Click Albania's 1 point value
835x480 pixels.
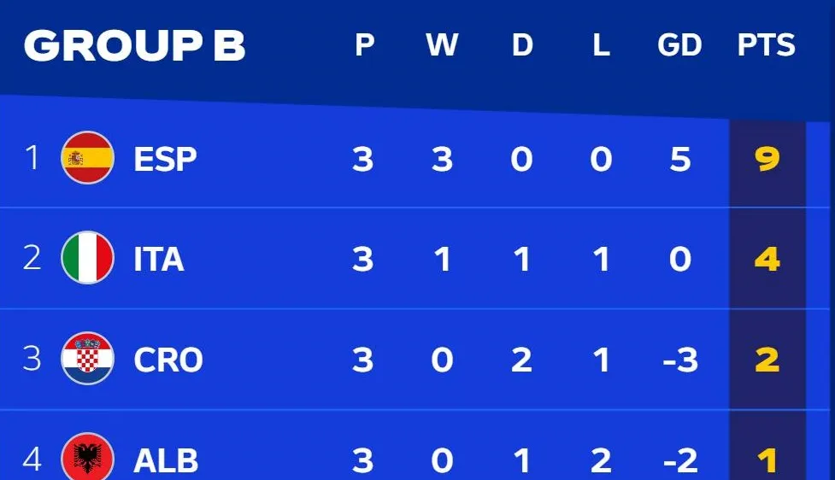click(767, 460)
